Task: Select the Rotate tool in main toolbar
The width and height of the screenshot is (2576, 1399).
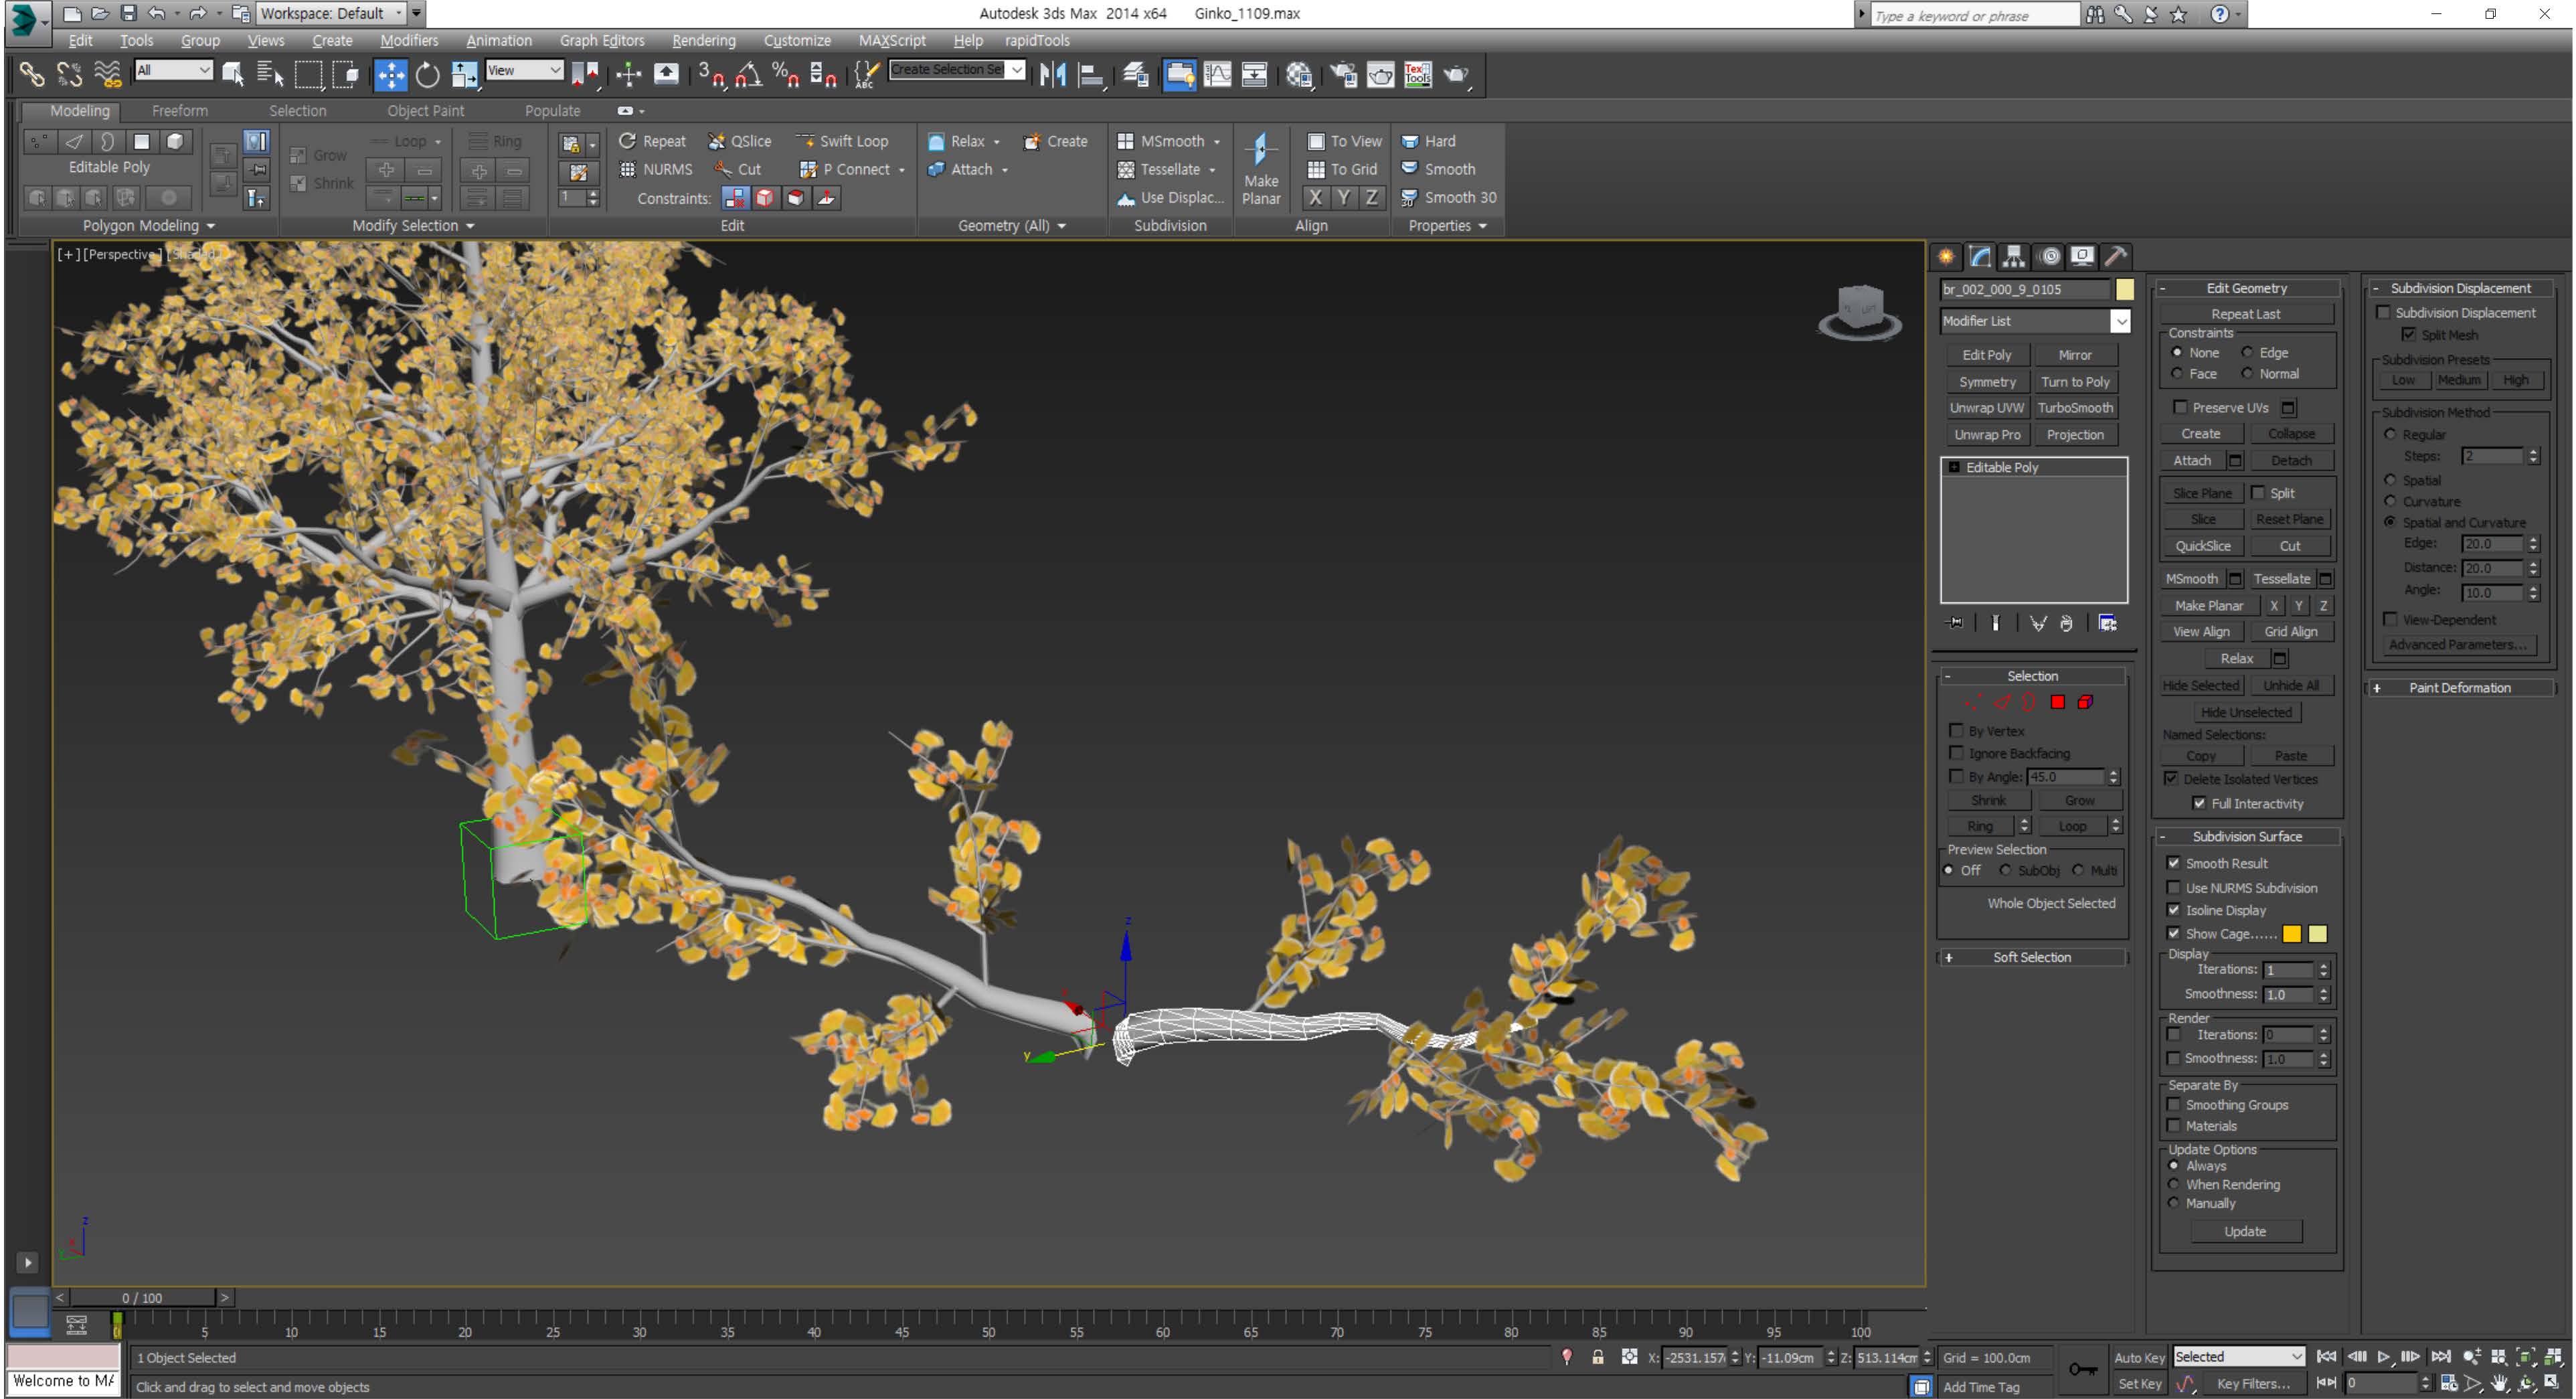Action: (x=428, y=74)
